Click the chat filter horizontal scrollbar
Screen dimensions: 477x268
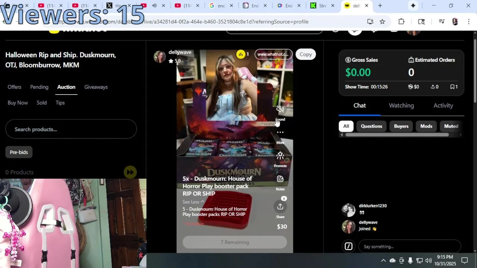coord(397,135)
